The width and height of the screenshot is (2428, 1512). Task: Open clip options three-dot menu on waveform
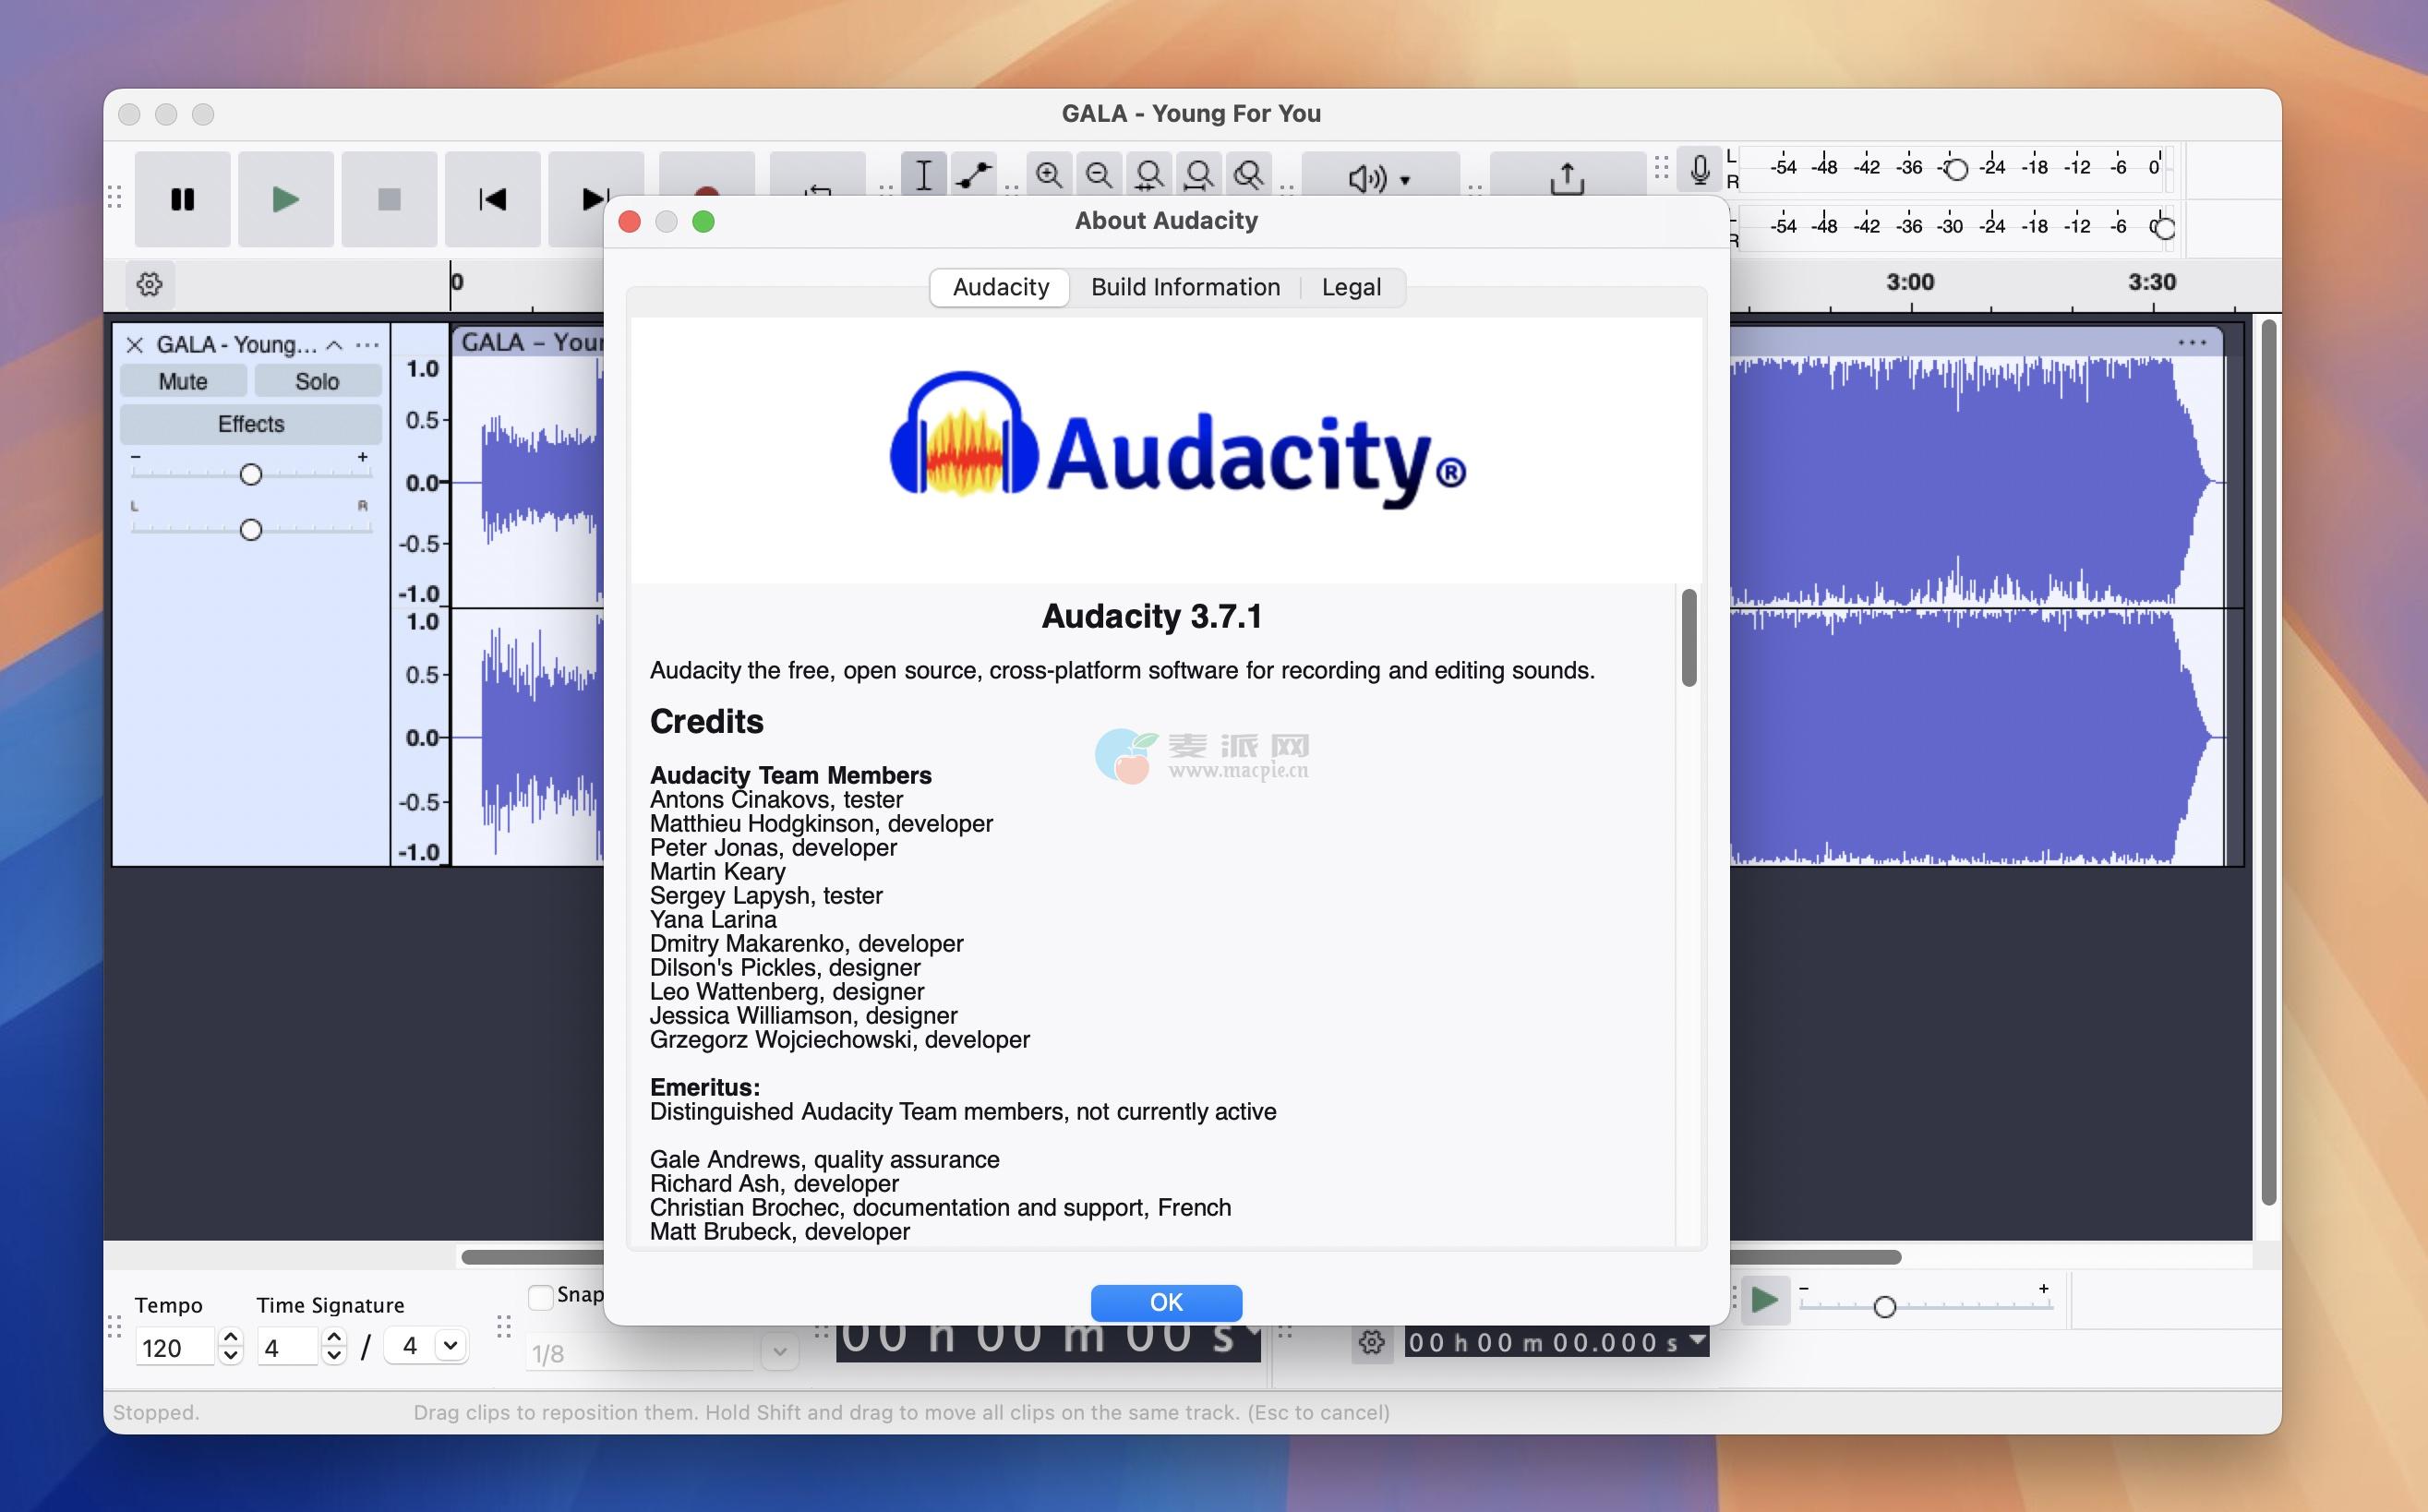pyautogui.click(x=2192, y=343)
